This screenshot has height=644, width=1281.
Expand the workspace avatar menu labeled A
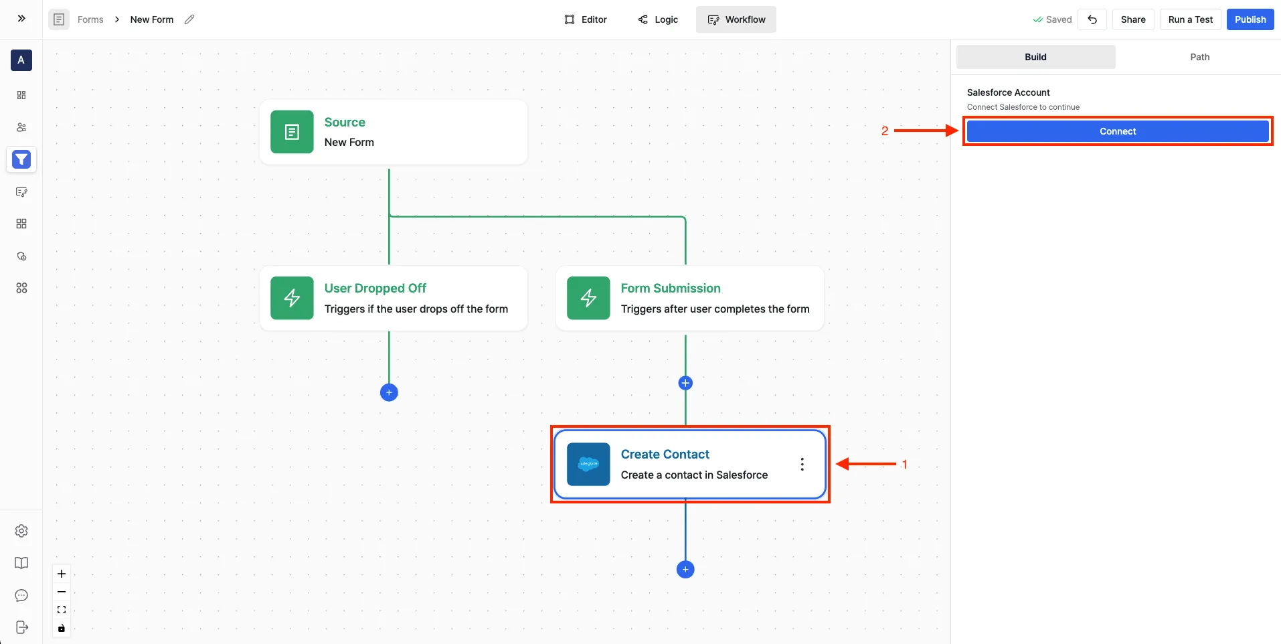click(21, 60)
